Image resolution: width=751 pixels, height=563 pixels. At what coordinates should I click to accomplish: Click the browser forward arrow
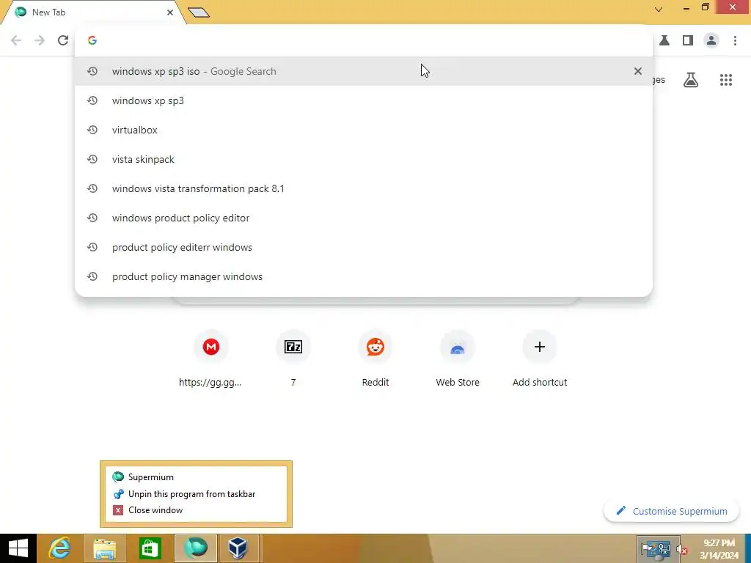40,41
